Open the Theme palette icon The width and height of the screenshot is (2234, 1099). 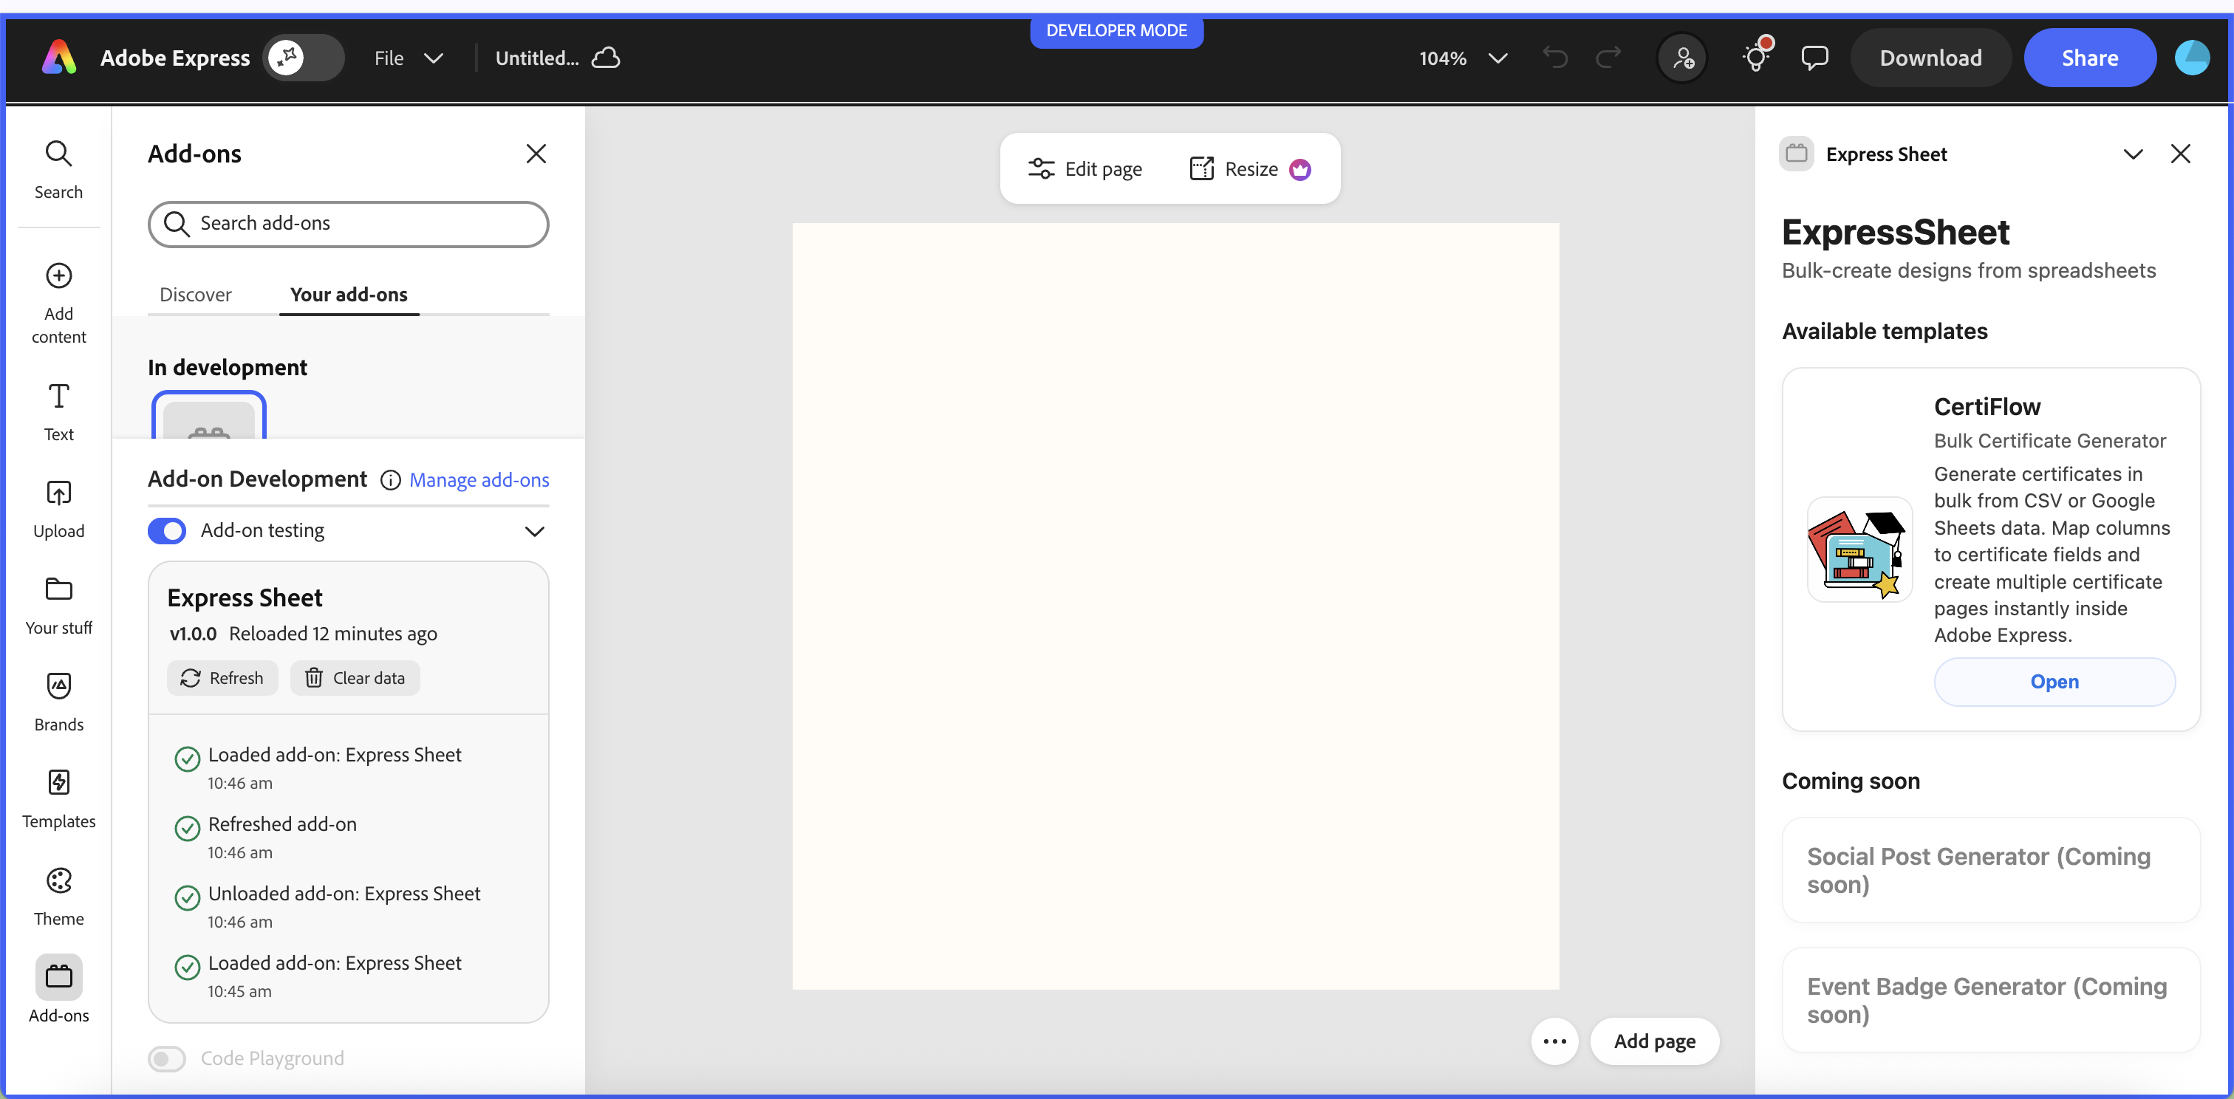click(58, 880)
